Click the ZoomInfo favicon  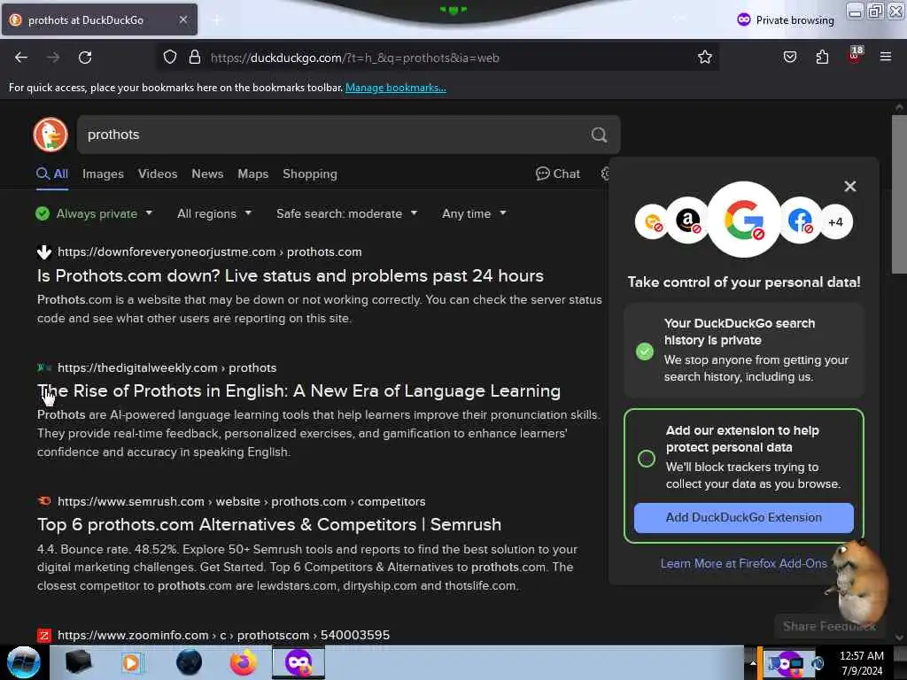pyautogui.click(x=44, y=636)
